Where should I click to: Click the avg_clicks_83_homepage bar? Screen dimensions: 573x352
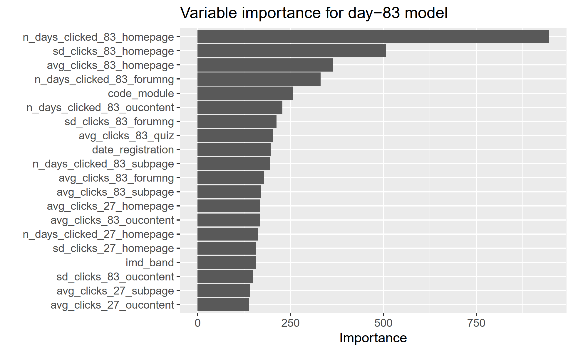265,65
